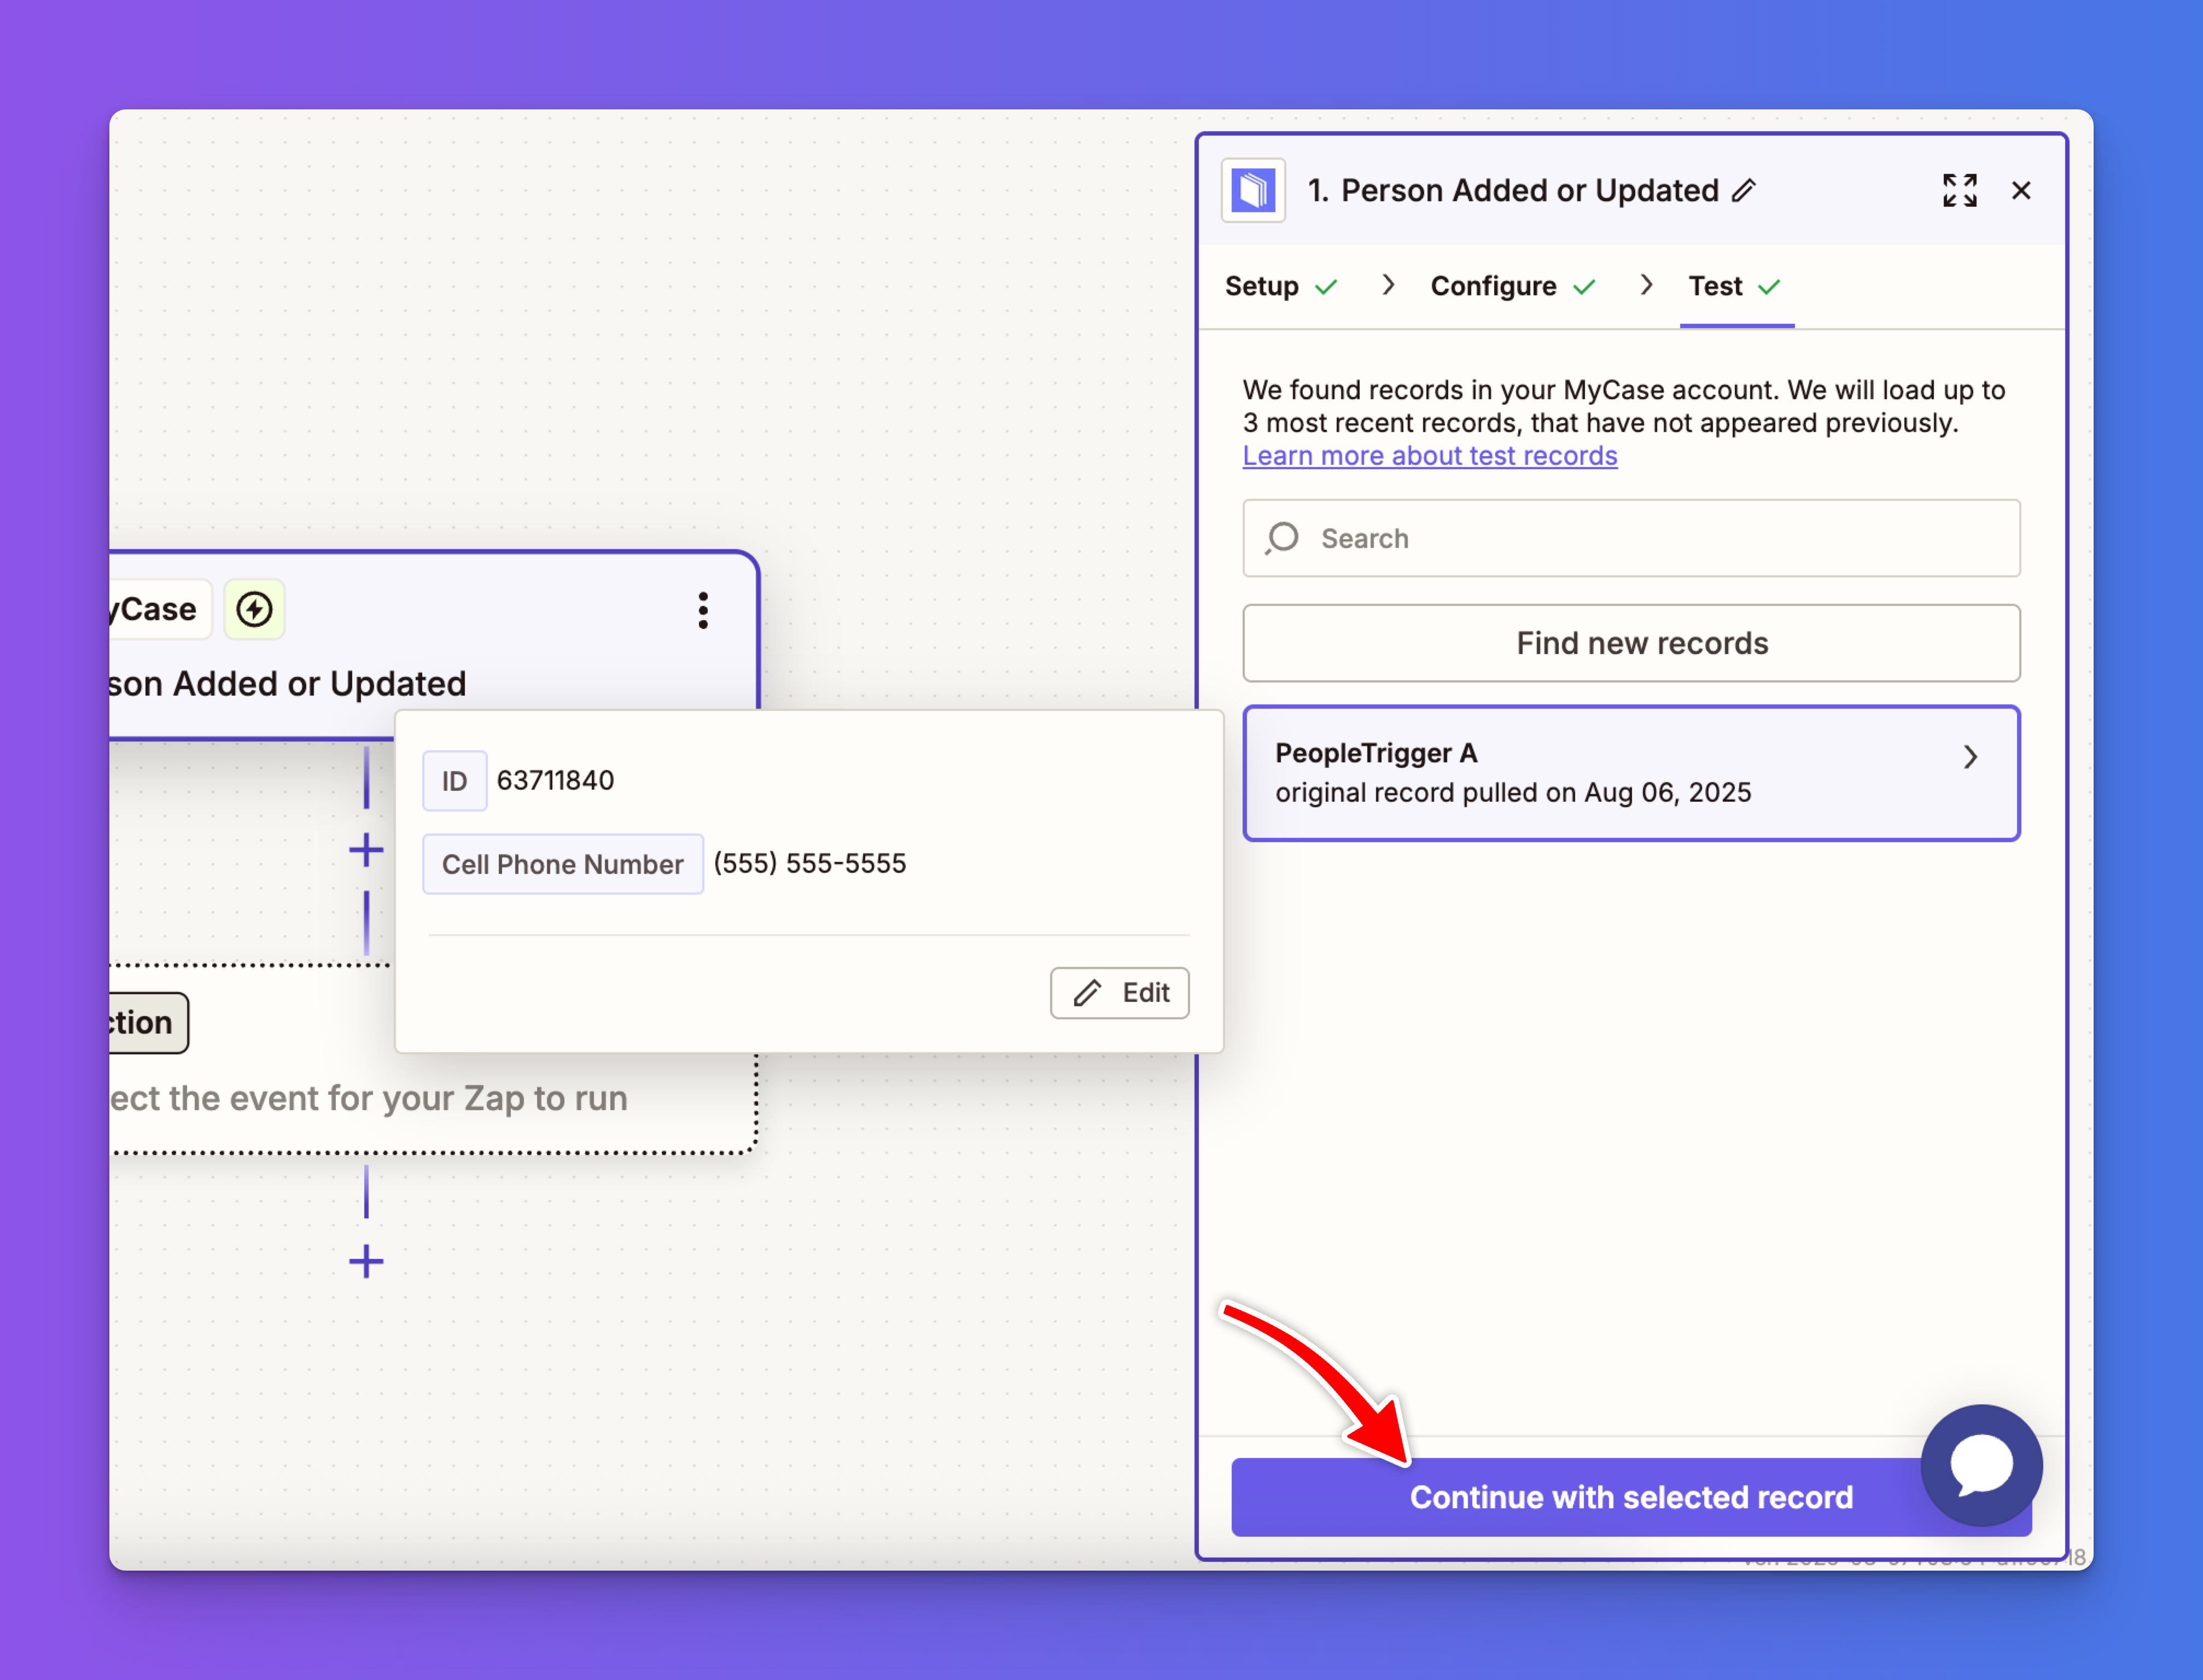Expand the panel to fullscreen
The height and width of the screenshot is (1680, 2203).
(1959, 190)
